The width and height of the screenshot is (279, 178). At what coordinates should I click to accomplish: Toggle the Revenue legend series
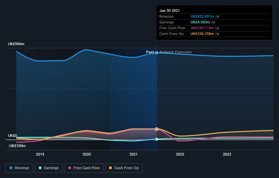pyautogui.click(x=19, y=168)
